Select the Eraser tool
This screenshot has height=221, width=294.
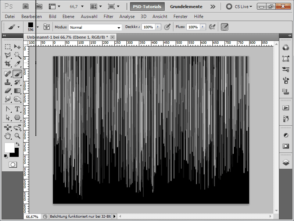[8, 91]
